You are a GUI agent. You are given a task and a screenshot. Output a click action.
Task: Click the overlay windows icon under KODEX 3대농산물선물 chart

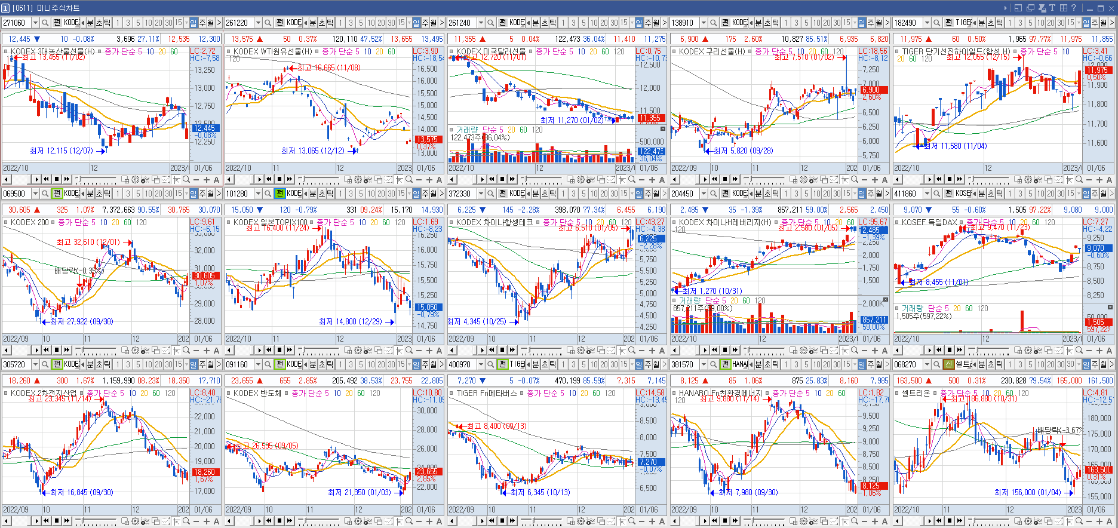pyautogui.click(x=155, y=179)
